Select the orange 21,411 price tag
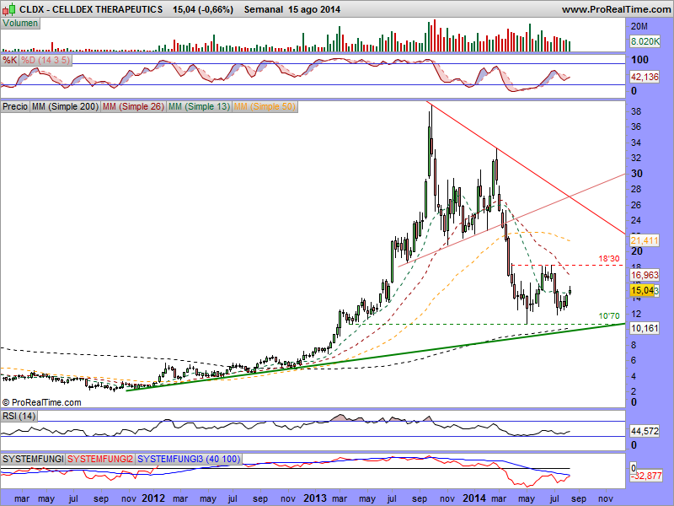 645,240
